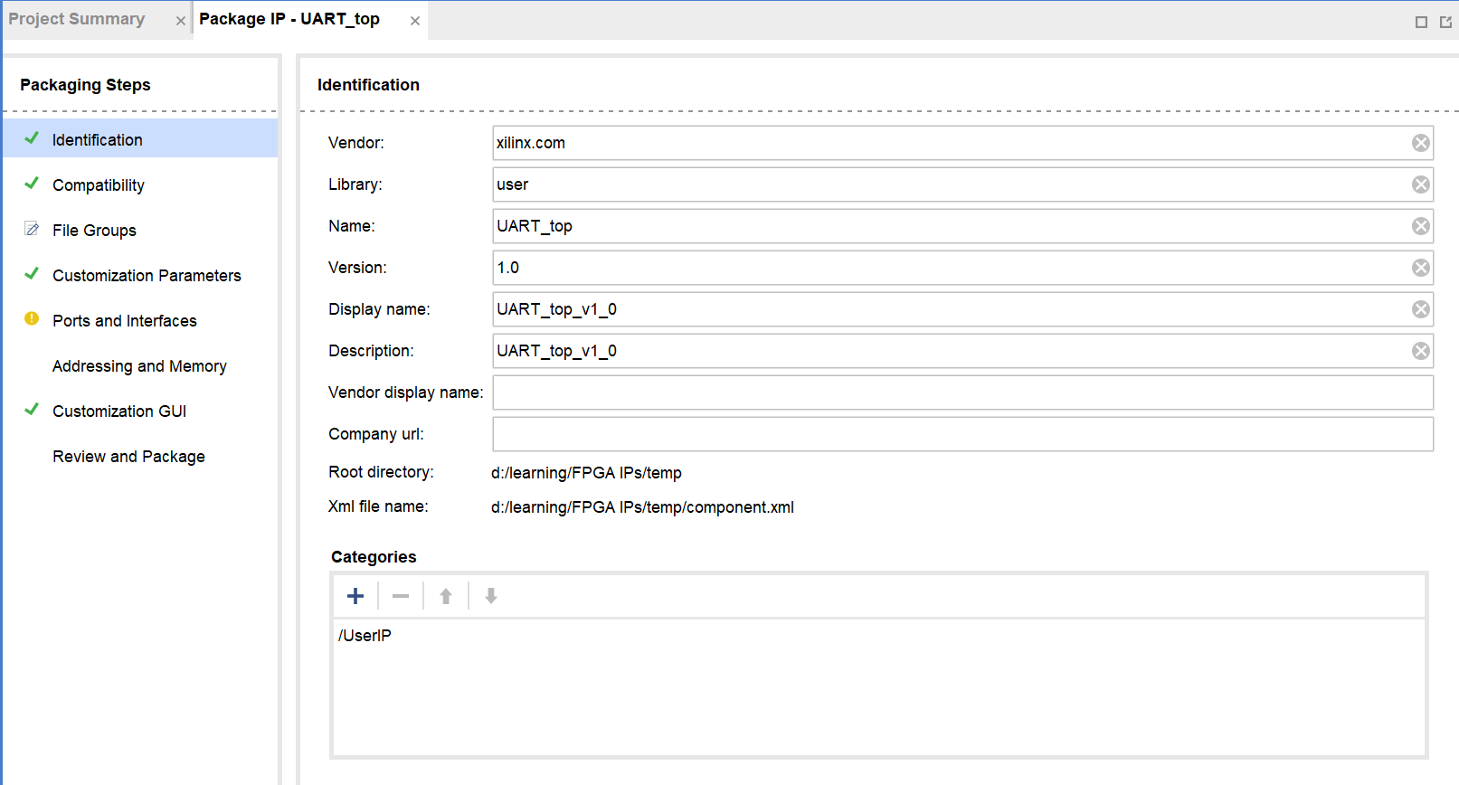The height and width of the screenshot is (785, 1459).
Task: Switch to the Project Summary tab
Action: [77, 20]
